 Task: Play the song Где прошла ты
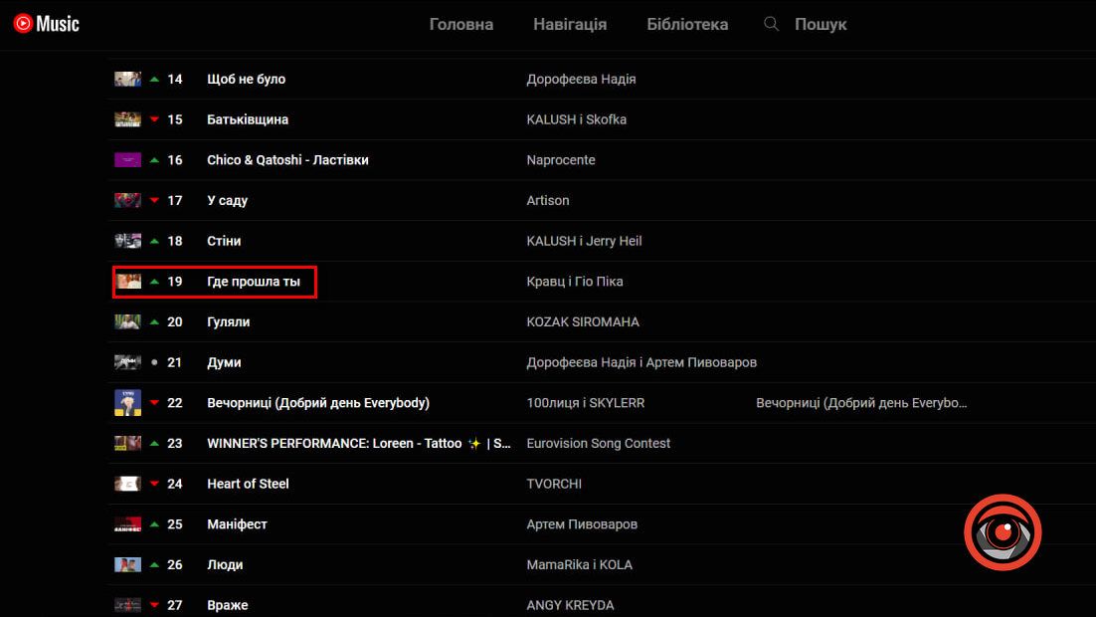[254, 282]
